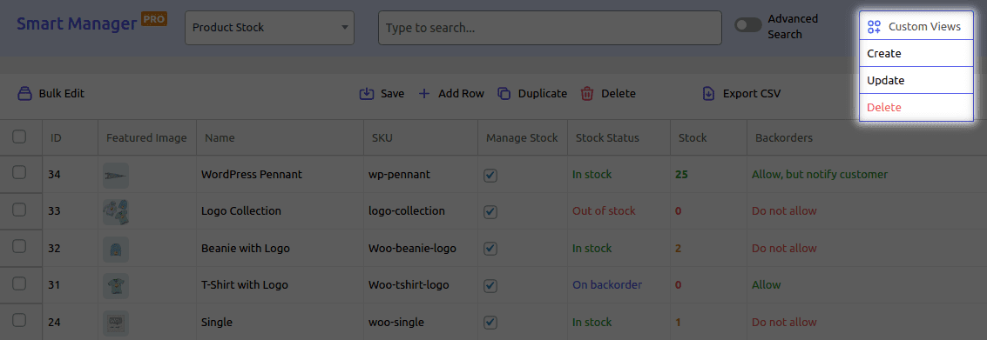Choose red Delete in Custom Views menu
Screen dimensions: 987x340
[916, 108]
